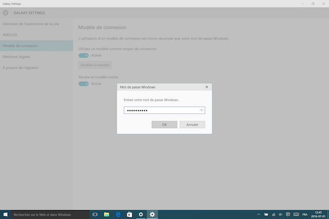Open Windows Store from taskbar
This screenshot has height=219, width=329.
click(x=129, y=215)
